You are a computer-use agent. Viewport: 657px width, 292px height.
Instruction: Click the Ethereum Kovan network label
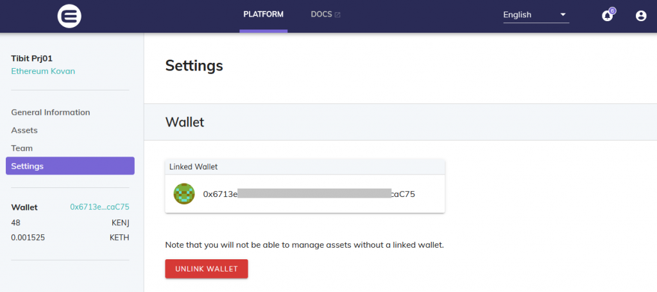43,71
